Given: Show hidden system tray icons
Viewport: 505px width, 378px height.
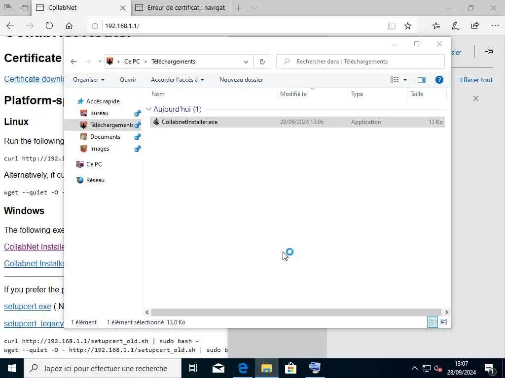Looking at the screenshot, I should (x=415, y=368).
